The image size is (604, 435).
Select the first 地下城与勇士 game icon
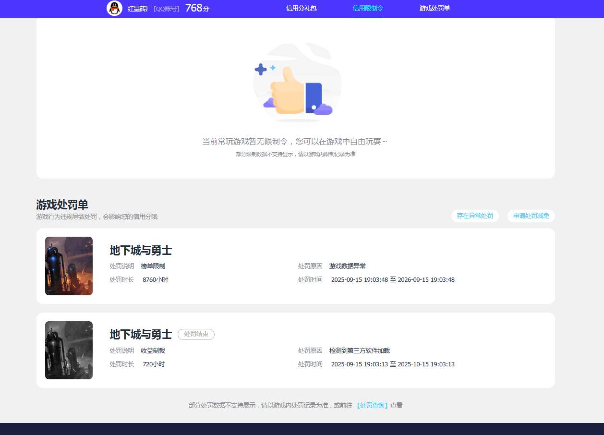pyautogui.click(x=69, y=266)
